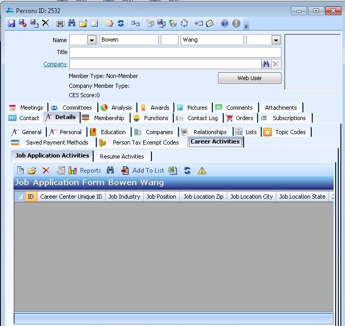Clear the company with the X button
345x326 pixels.
(x=275, y=64)
